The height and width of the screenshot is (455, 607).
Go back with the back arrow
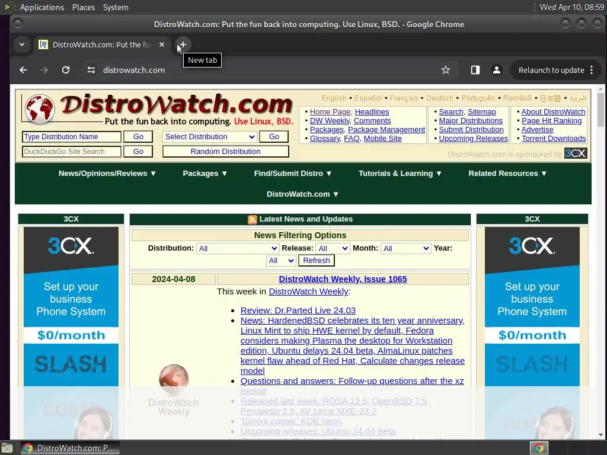click(x=23, y=70)
